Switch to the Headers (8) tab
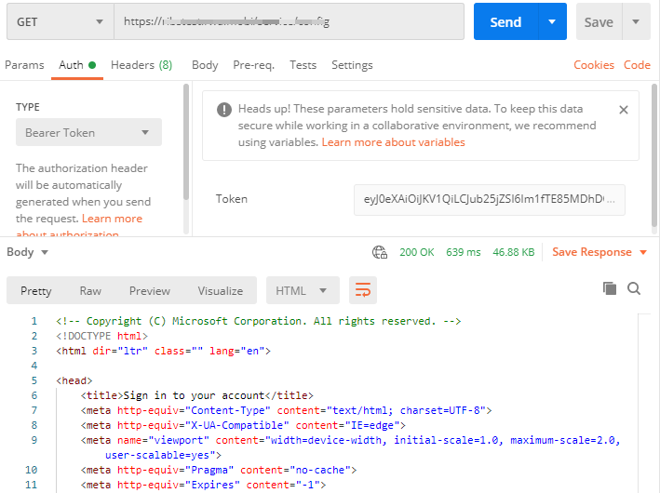Image resolution: width=660 pixels, height=493 pixels. (141, 65)
